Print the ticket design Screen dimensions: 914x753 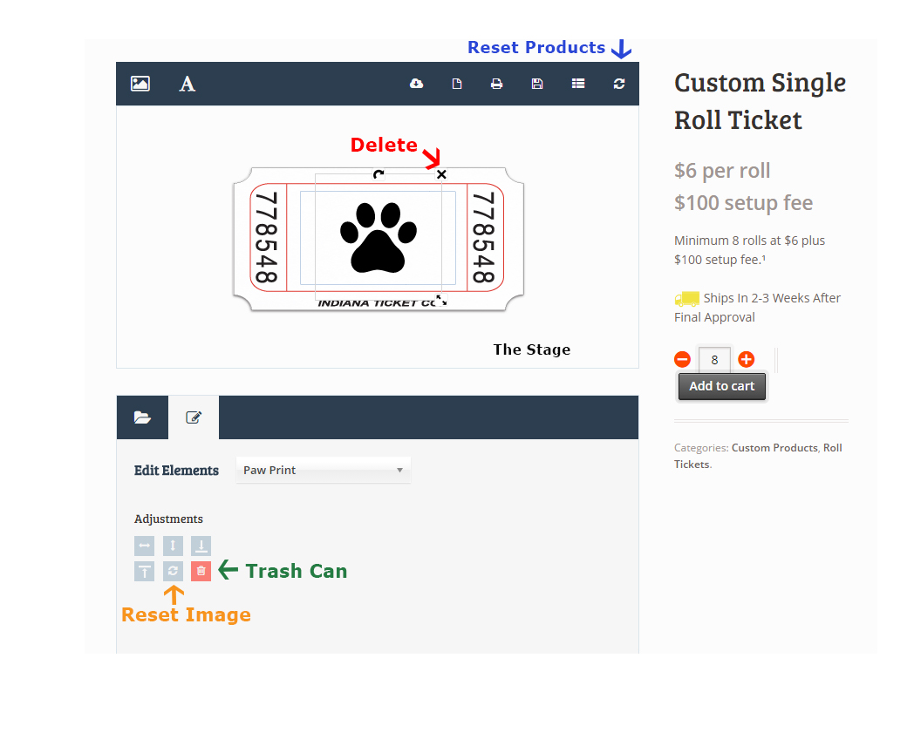click(x=496, y=84)
